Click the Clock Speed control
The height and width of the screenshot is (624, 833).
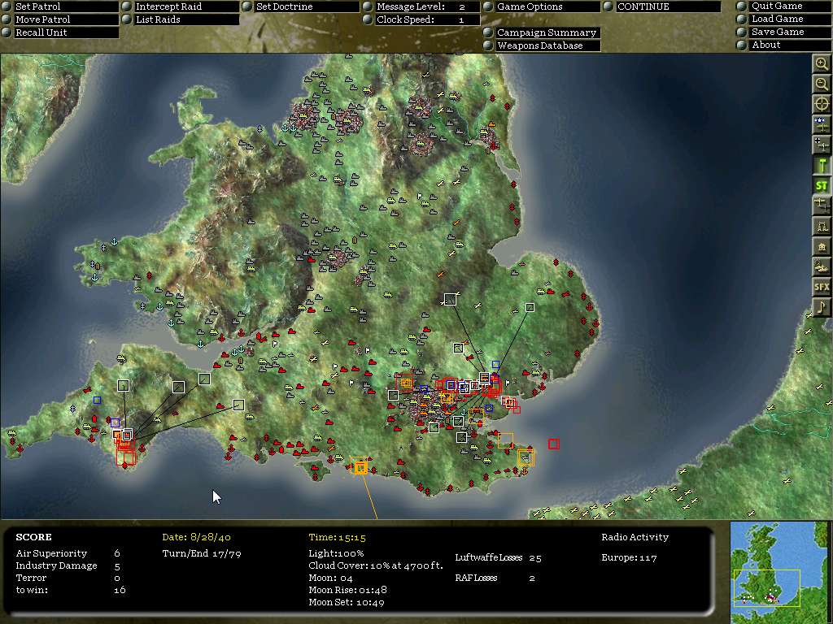[427, 19]
